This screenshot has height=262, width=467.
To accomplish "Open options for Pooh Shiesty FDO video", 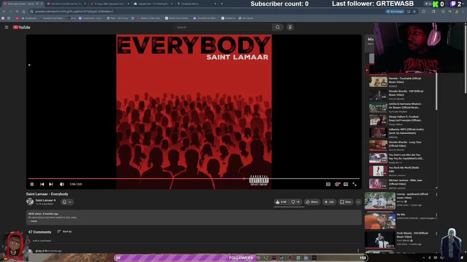I will point(436,234).
